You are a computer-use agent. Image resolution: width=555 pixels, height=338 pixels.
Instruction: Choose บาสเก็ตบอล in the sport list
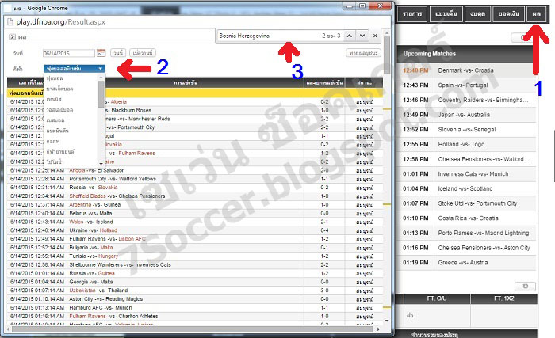pyautogui.click(x=59, y=89)
